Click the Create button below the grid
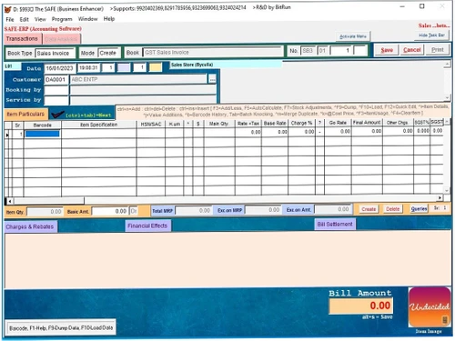The width and height of the screenshot is (455, 341). [369, 209]
